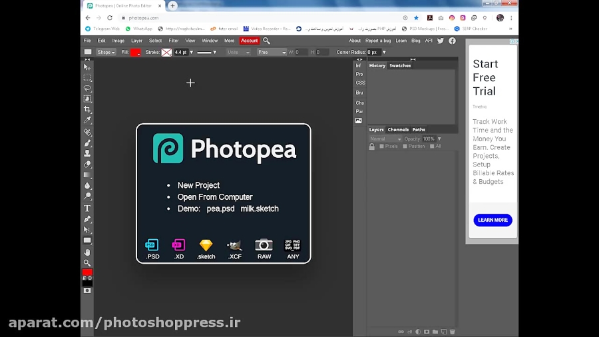Select the Pen tool
The width and height of the screenshot is (599, 337).
[x=87, y=219]
